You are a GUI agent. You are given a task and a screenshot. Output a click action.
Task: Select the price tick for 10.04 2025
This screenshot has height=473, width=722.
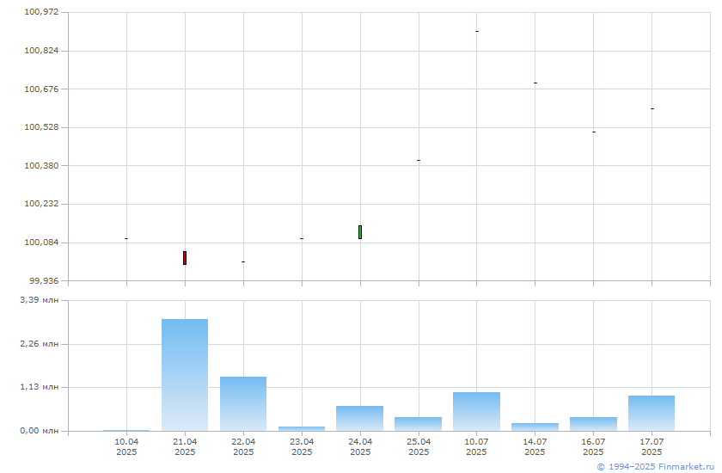(126, 238)
